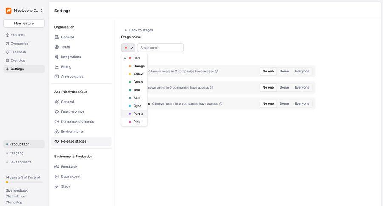
Task: Choose Cyan from the color list
Action: [134, 106]
